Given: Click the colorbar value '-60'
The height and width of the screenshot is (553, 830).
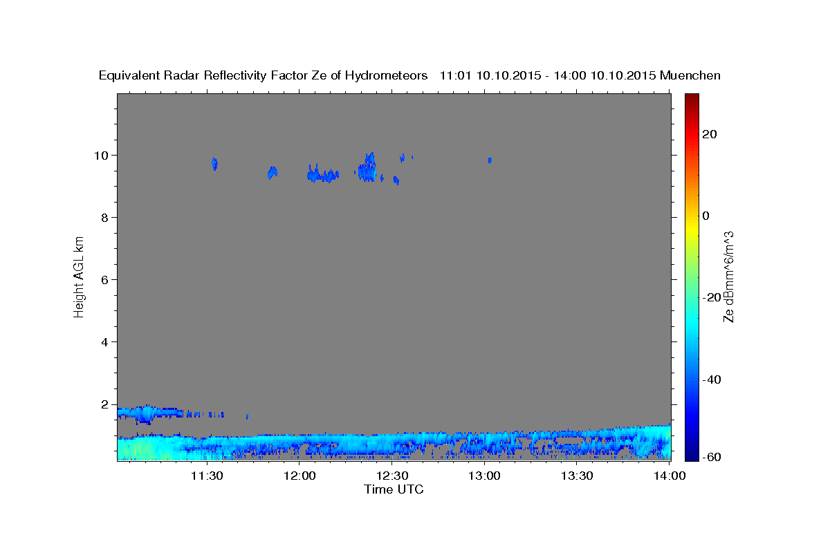Looking at the screenshot, I should [x=712, y=456].
